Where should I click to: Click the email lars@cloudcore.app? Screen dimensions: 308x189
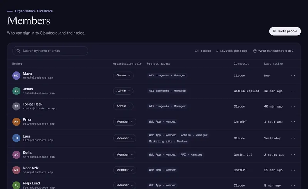(38, 140)
